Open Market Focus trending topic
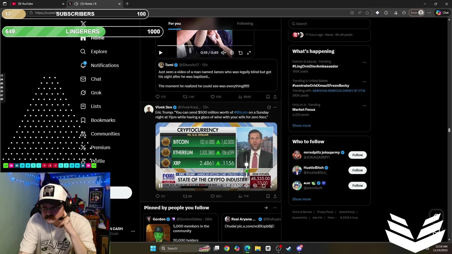Viewport: 452px width, 254px height. (x=304, y=110)
